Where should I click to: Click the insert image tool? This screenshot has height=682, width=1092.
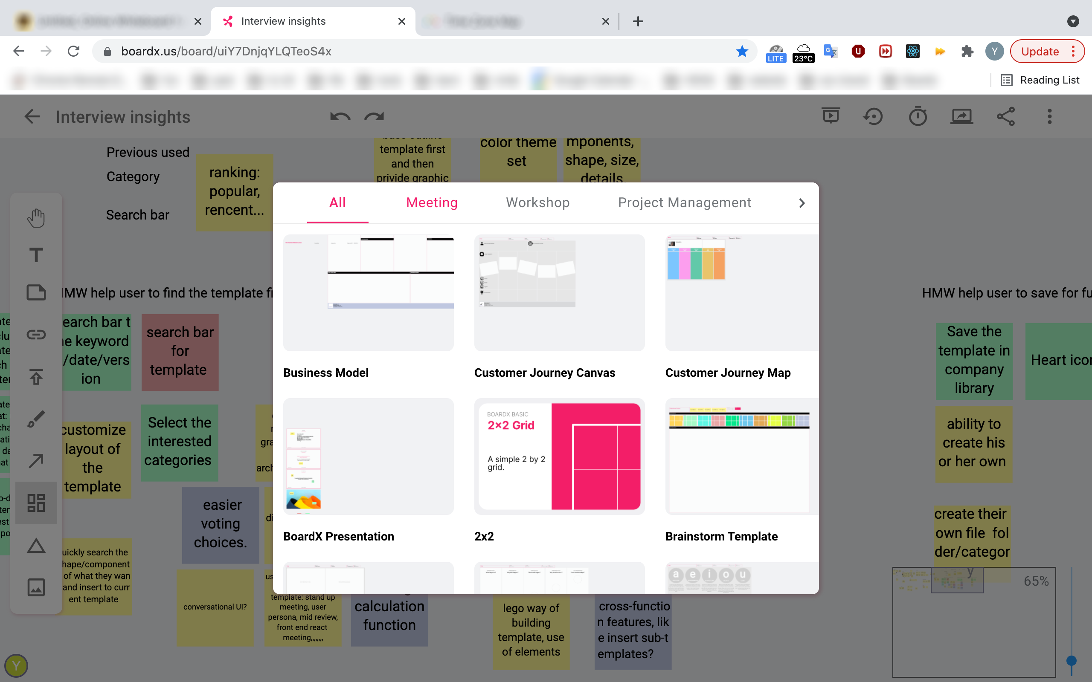click(x=36, y=587)
